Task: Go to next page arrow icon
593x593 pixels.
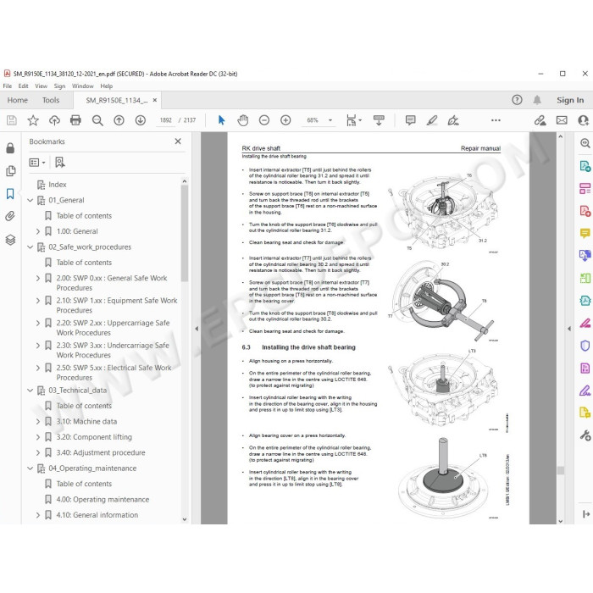Action: (141, 120)
